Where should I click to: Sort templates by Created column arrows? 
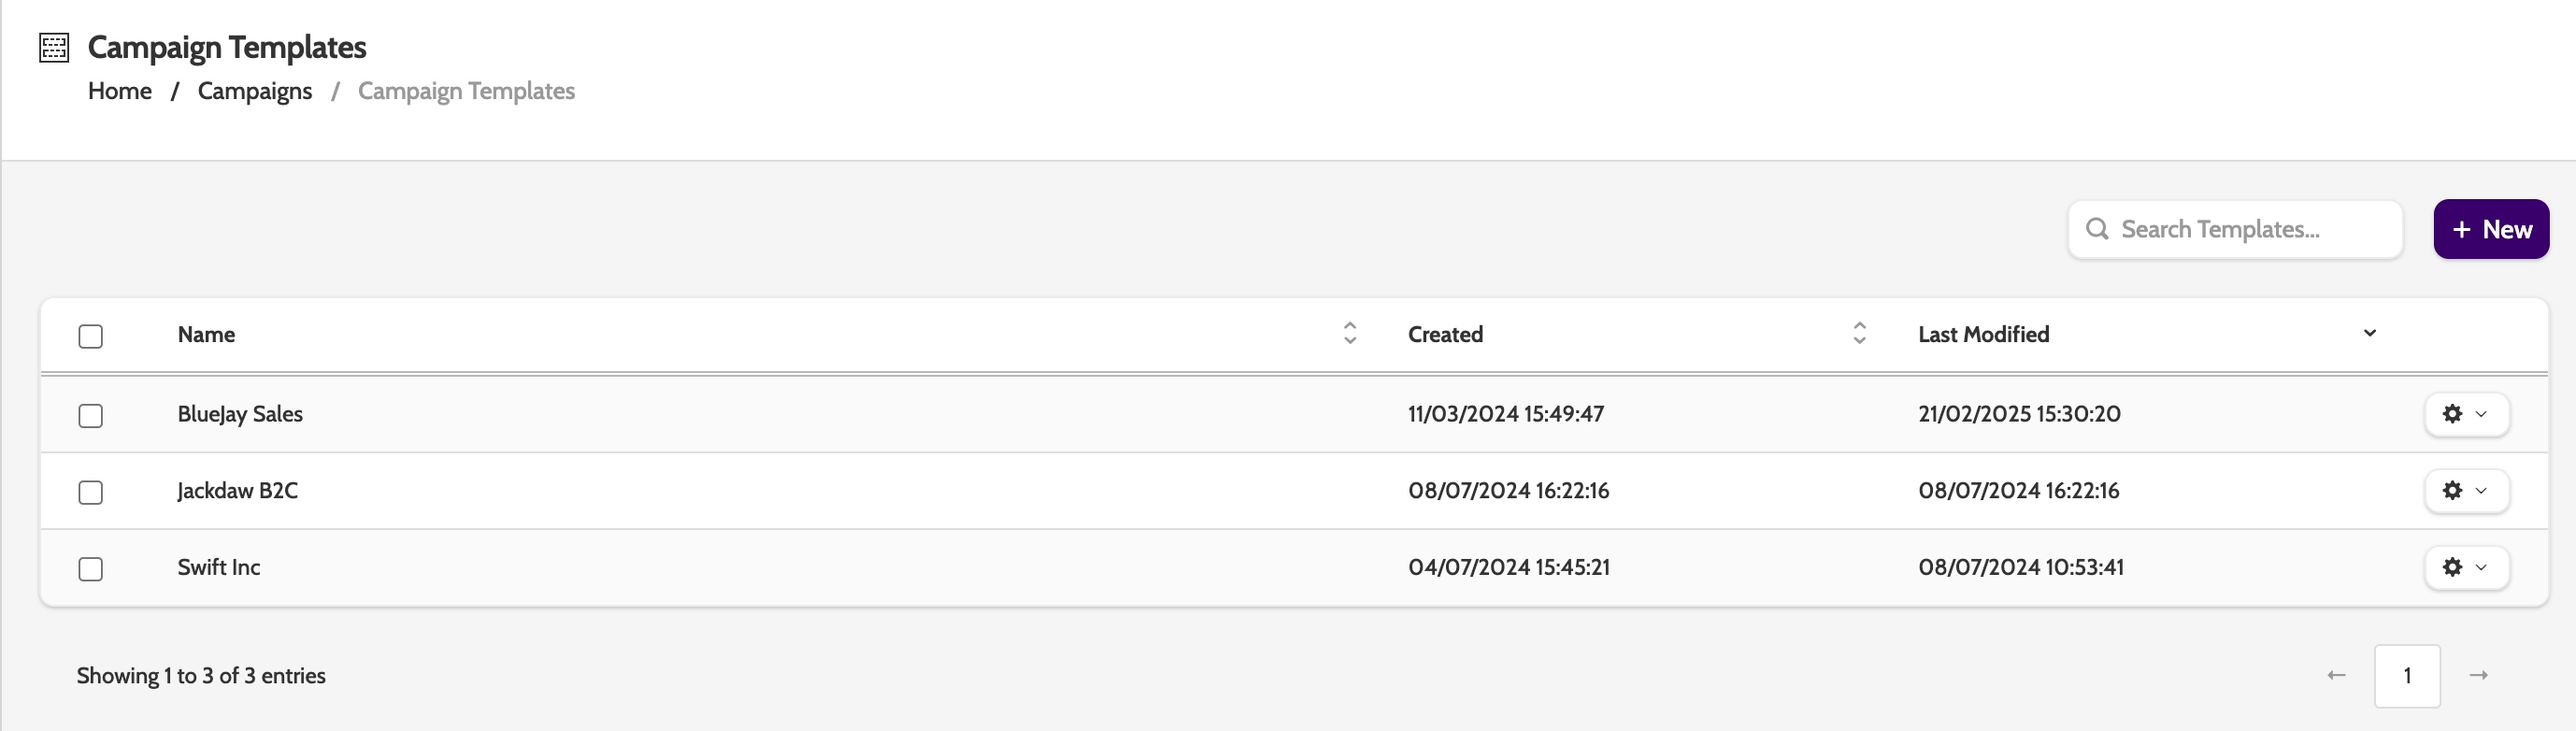(1859, 333)
